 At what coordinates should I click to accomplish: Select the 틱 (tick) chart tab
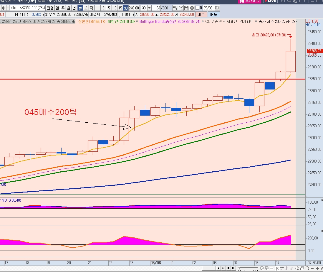(92, 8)
